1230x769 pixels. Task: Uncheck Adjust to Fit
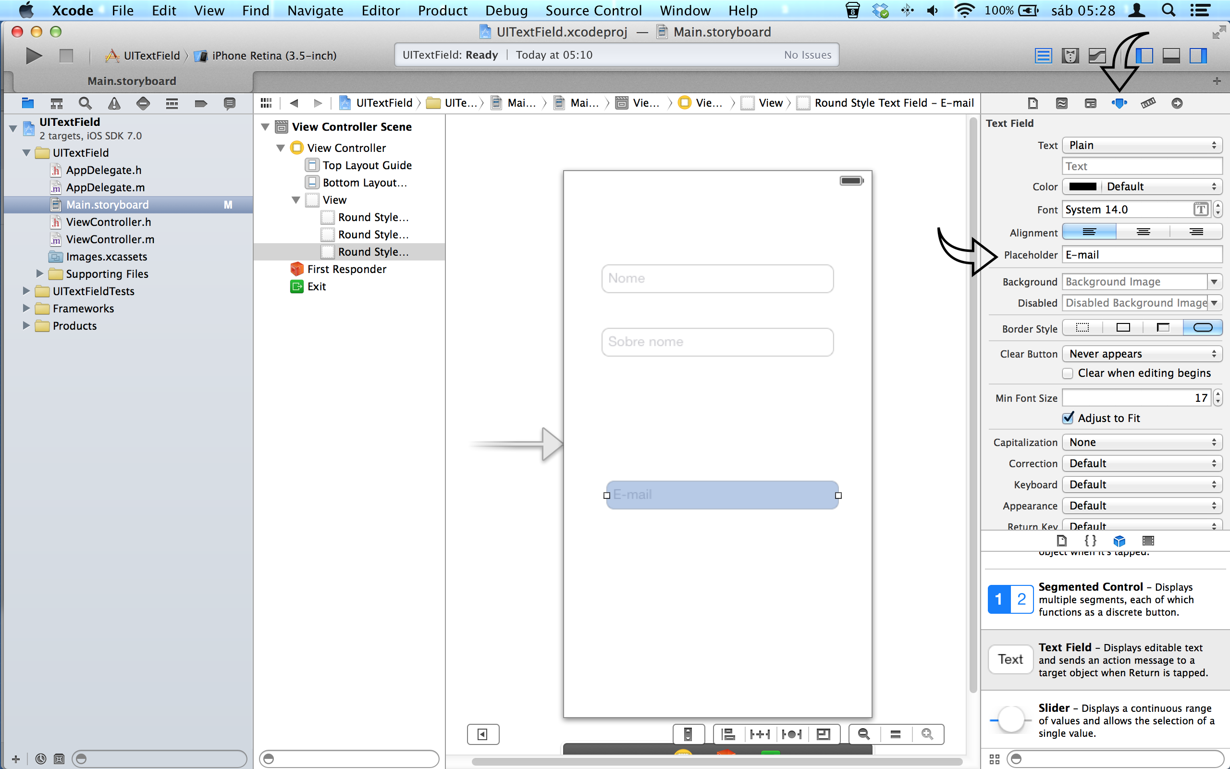point(1068,418)
